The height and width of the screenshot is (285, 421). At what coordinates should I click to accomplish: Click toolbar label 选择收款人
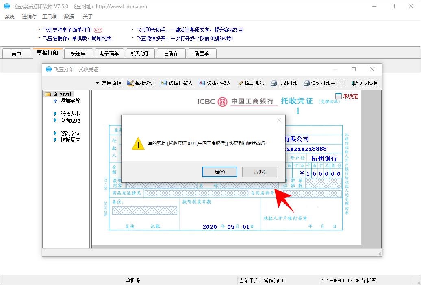tap(219, 83)
